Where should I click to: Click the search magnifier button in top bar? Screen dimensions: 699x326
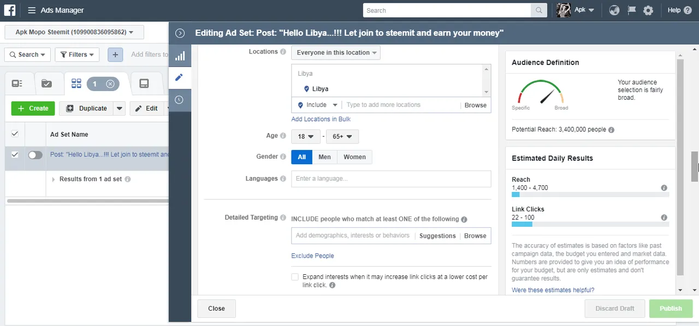click(x=539, y=10)
